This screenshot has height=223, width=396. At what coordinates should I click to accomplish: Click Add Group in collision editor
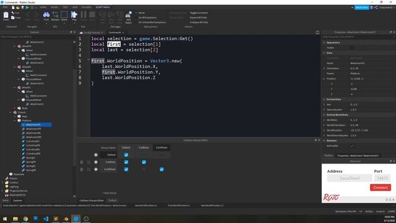[x=110, y=193]
